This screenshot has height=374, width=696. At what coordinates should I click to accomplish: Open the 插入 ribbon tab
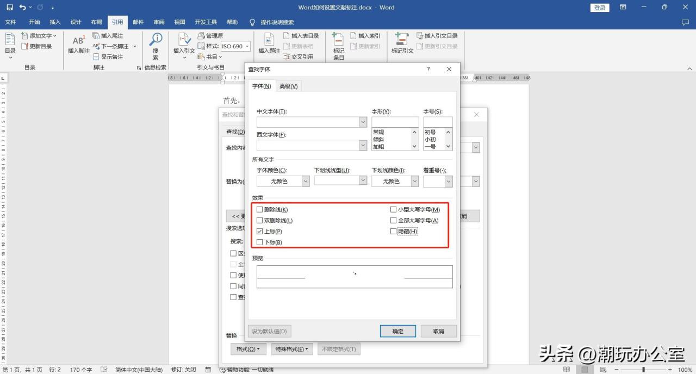55,22
